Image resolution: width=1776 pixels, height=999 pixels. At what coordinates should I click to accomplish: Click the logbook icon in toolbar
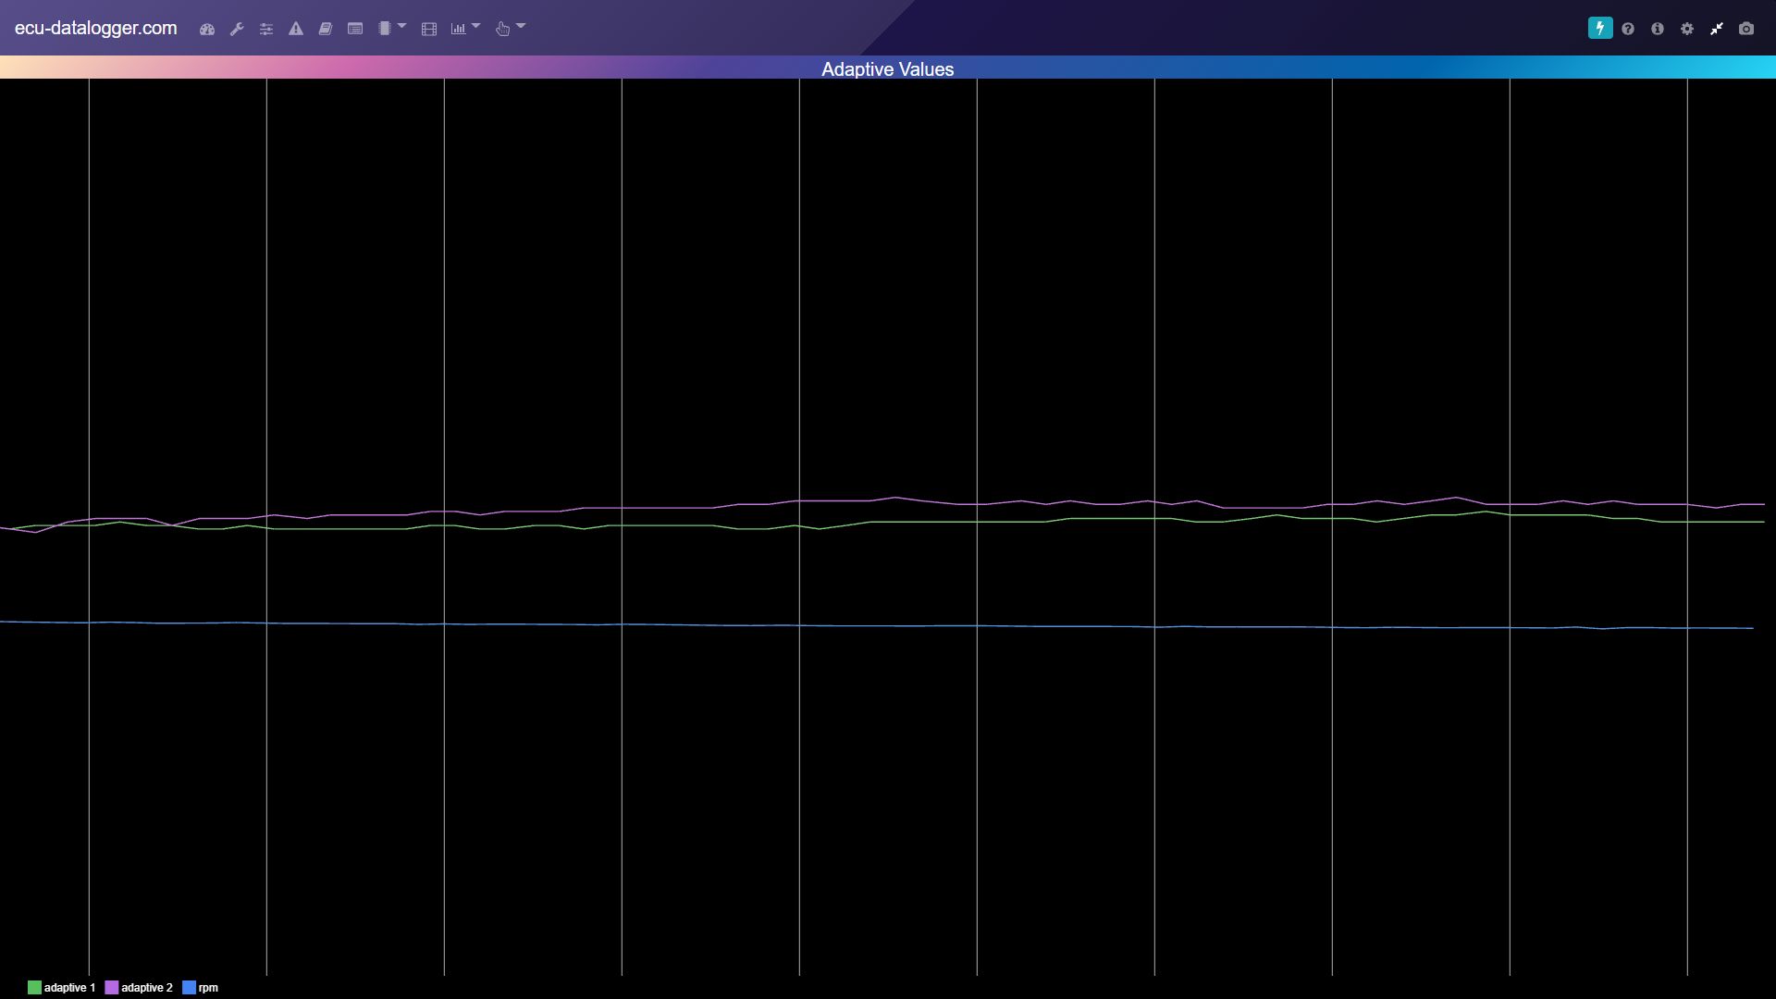pyautogui.click(x=326, y=29)
